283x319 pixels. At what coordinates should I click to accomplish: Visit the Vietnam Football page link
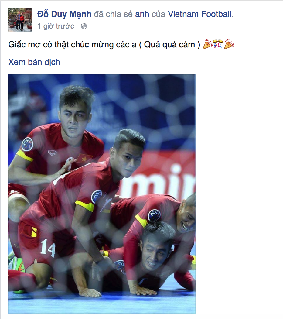(x=200, y=14)
